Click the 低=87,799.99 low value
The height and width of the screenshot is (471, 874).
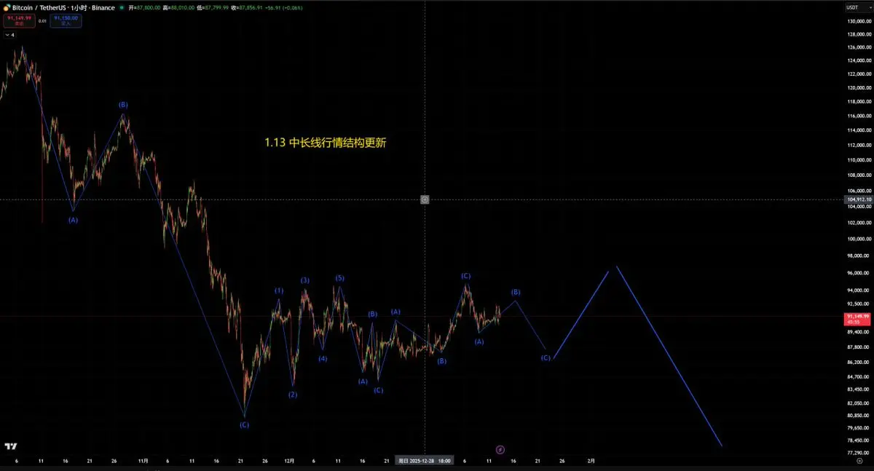[212, 7]
